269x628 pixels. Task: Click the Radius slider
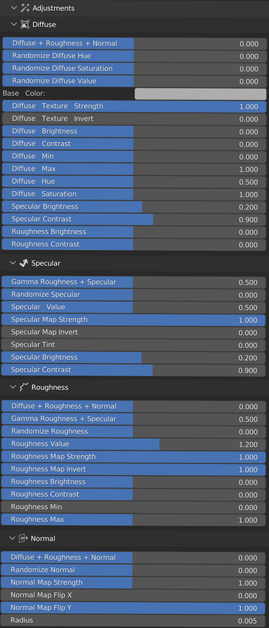tap(134, 620)
